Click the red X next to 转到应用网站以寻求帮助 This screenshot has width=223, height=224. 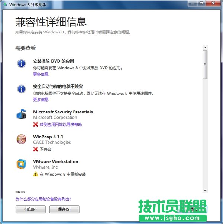click(x=36, y=124)
